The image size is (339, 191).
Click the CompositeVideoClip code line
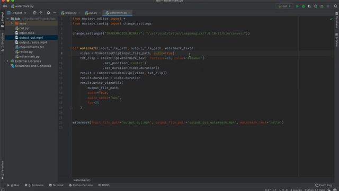point(123,73)
